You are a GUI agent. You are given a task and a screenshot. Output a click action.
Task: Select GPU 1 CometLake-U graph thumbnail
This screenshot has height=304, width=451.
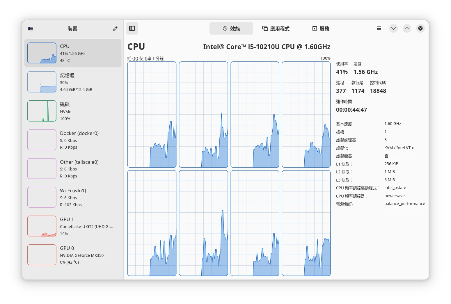coord(42,226)
